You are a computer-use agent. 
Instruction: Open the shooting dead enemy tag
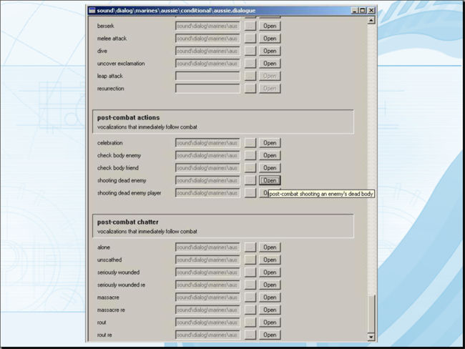click(x=270, y=181)
